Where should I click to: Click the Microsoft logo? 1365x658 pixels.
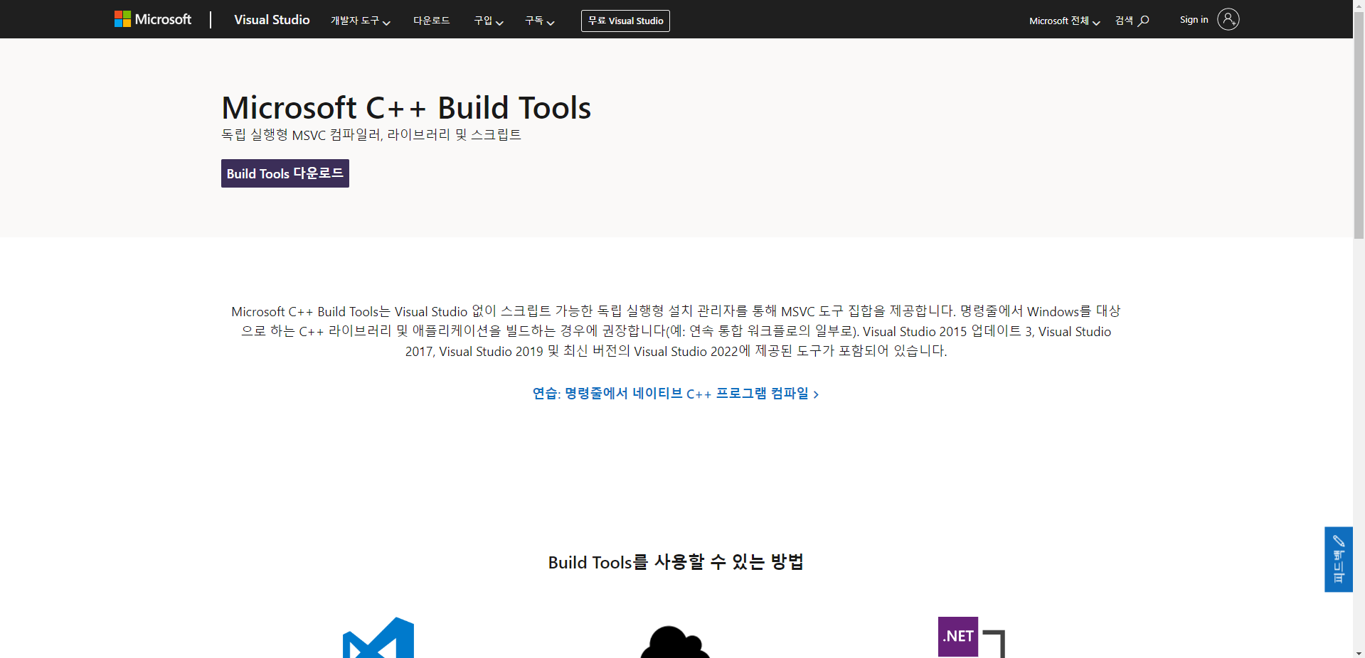coord(153,19)
